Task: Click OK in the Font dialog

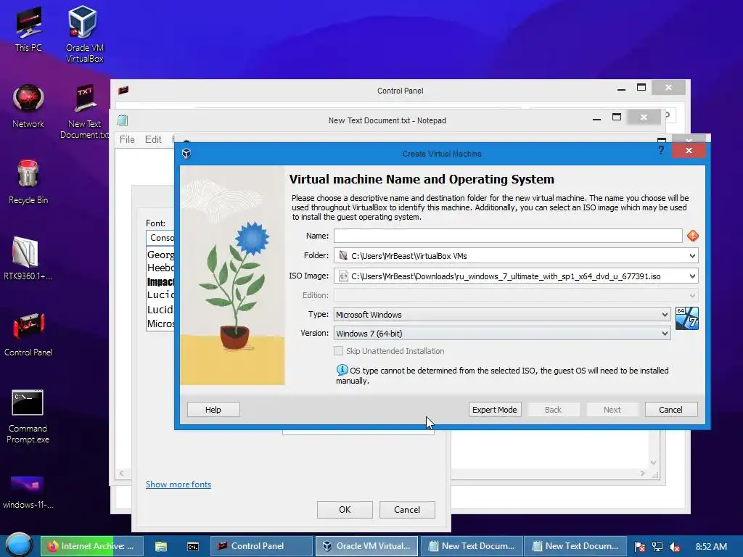Action: pyautogui.click(x=345, y=510)
